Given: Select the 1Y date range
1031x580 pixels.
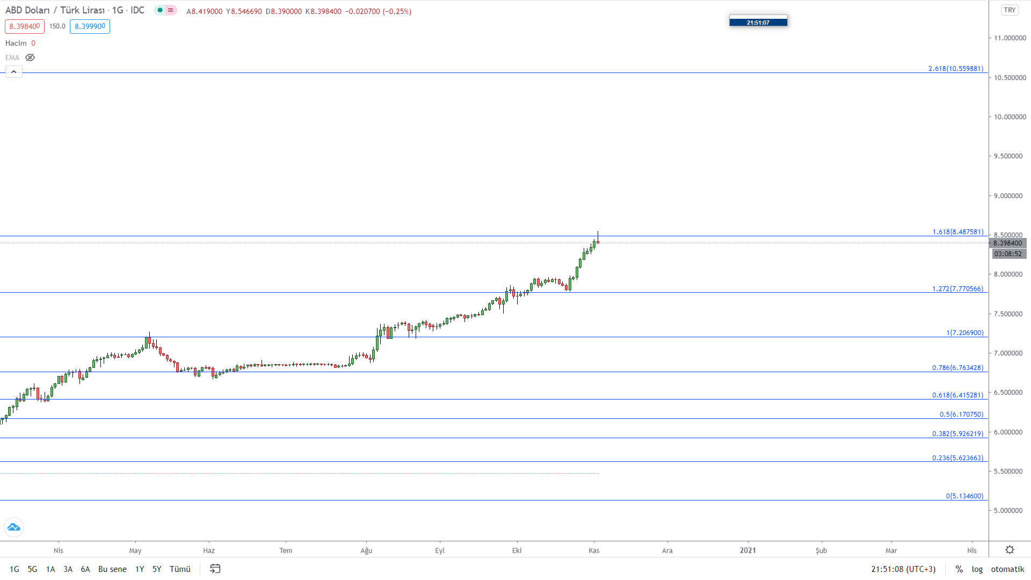Looking at the screenshot, I should (x=140, y=569).
